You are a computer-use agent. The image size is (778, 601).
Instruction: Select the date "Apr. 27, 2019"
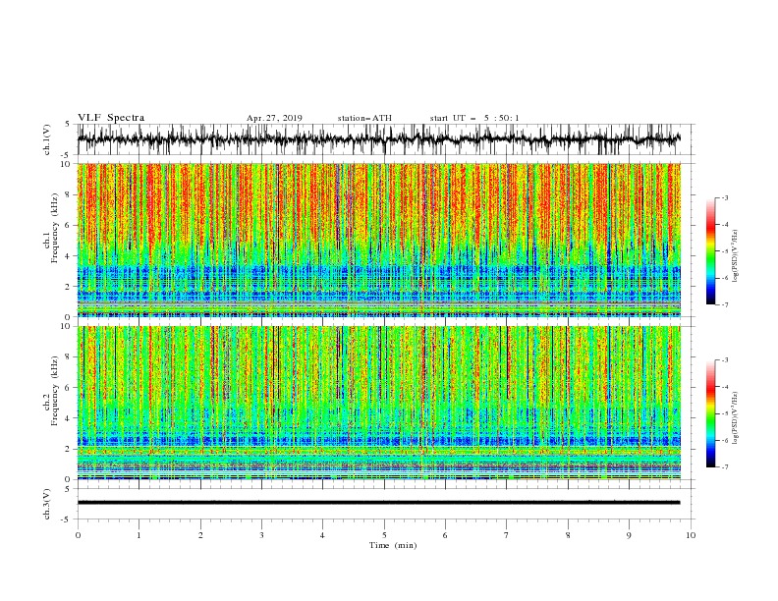click(274, 118)
